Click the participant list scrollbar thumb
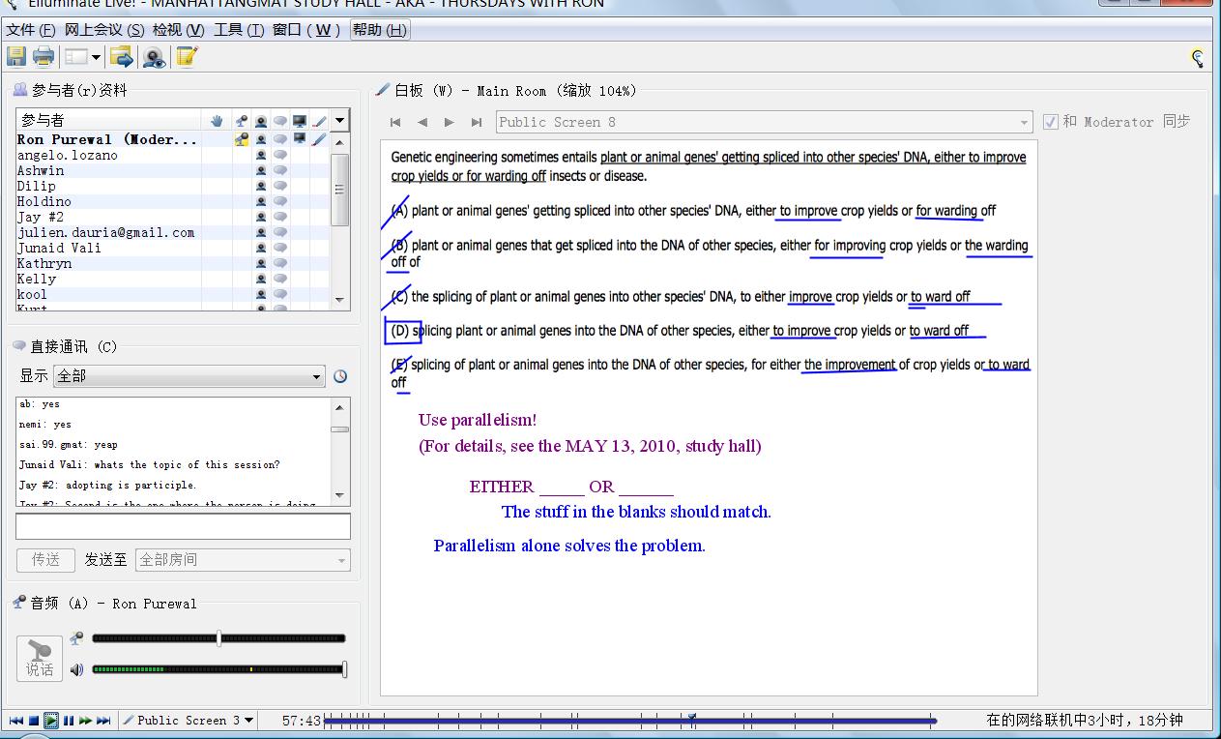The width and height of the screenshot is (1221, 739). tap(339, 189)
